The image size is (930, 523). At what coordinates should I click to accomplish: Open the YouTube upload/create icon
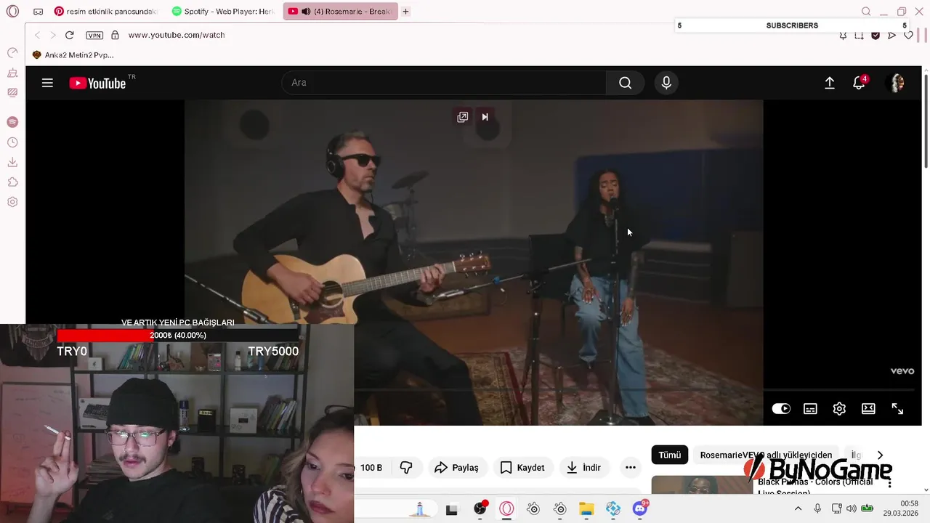click(829, 83)
